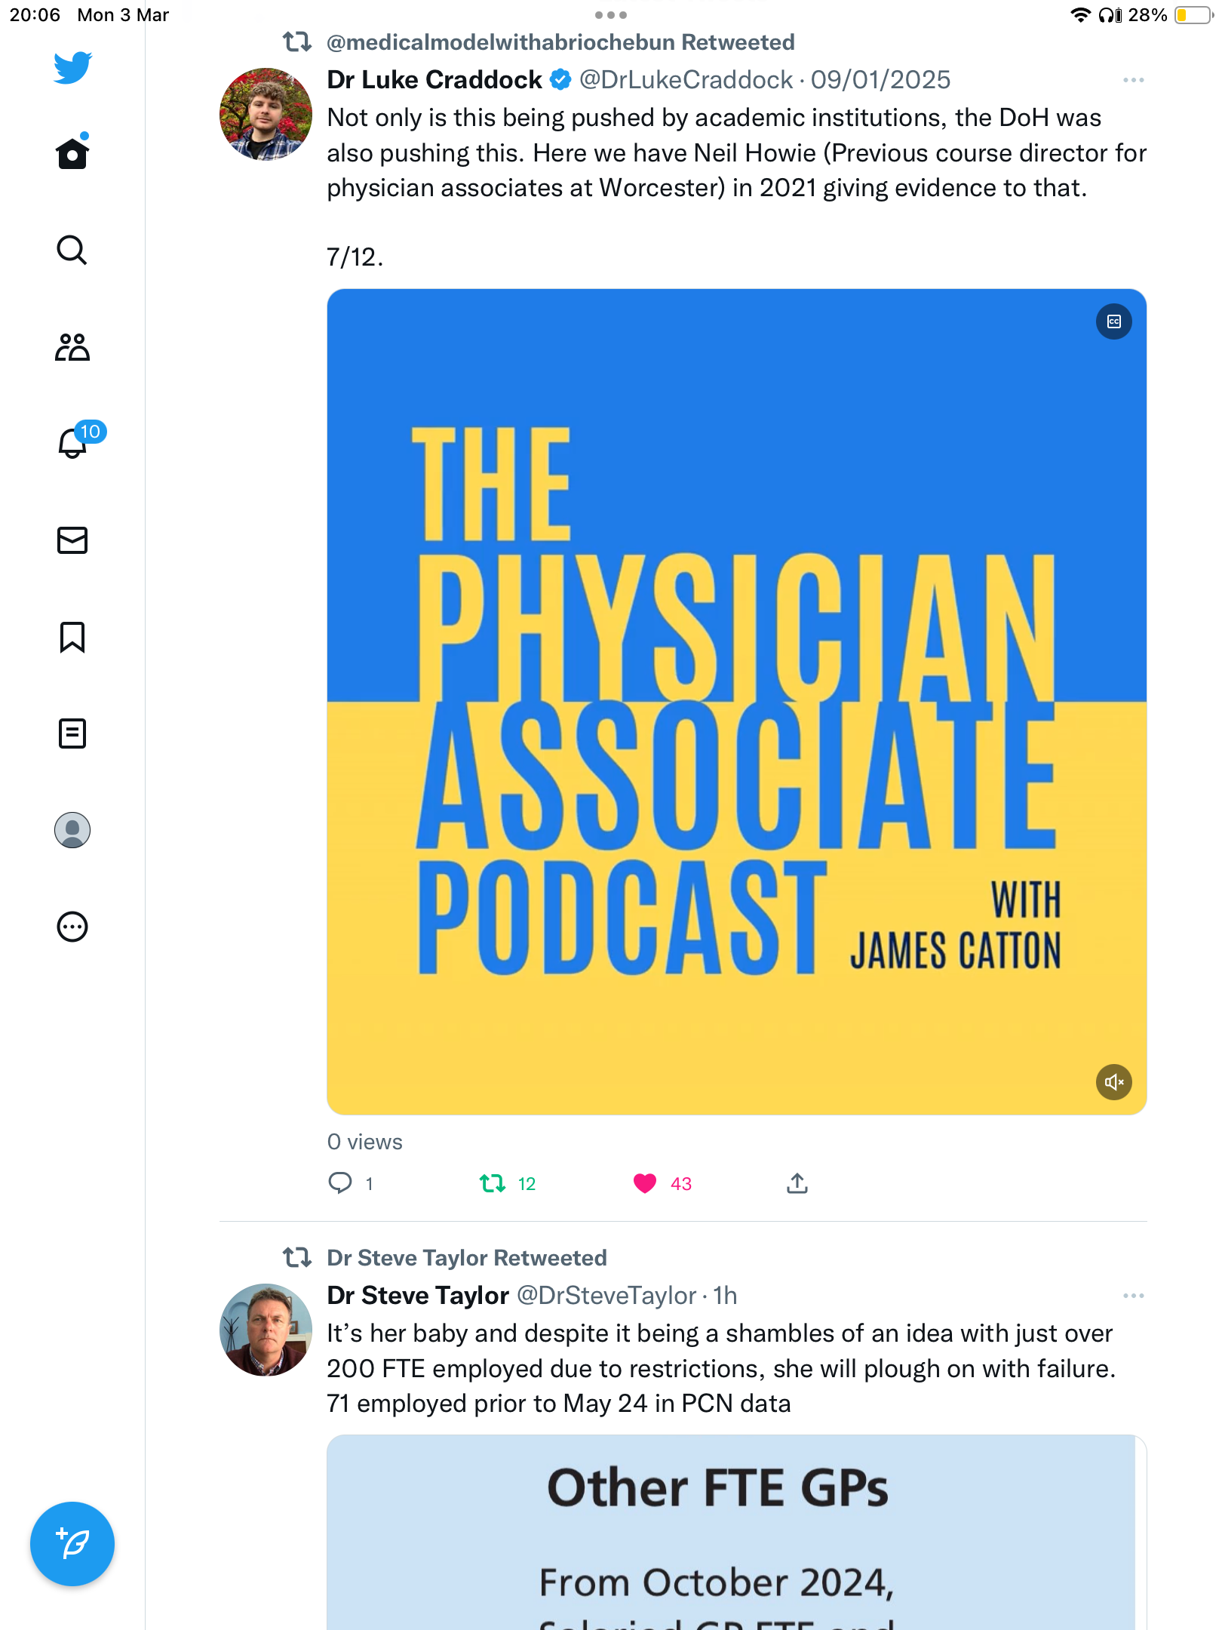Open the Twitter bird logo
This screenshot has height=1630, width=1222.
coord(72,68)
